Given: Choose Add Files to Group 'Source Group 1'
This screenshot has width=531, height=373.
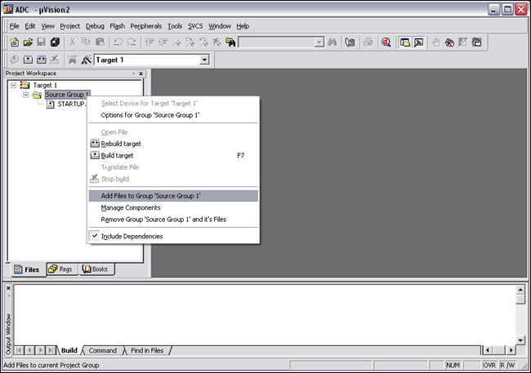Looking at the screenshot, I should pyautogui.click(x=150, y=196).
